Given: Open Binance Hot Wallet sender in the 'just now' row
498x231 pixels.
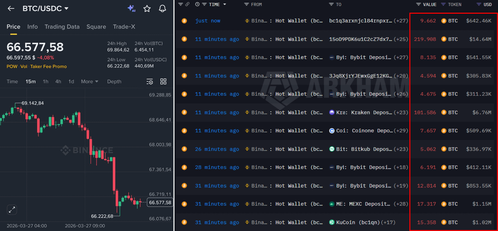Looking at the screenshot, I should tap(284, 21).
